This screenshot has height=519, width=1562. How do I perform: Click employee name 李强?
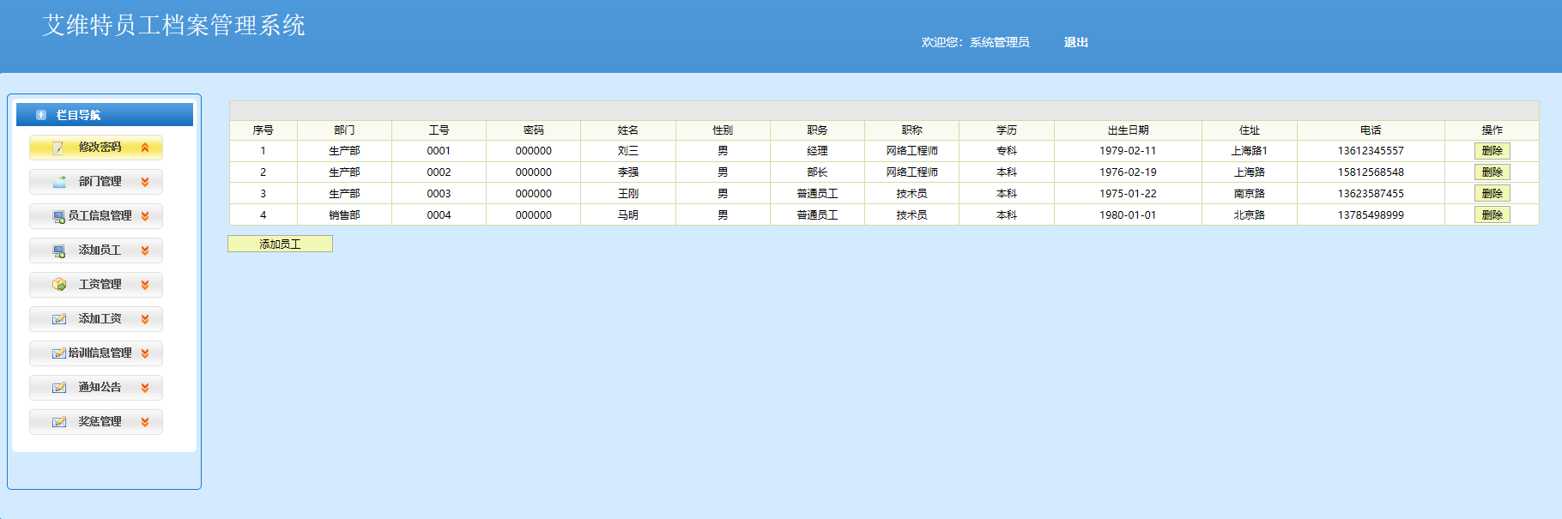(x=627, y=172)
